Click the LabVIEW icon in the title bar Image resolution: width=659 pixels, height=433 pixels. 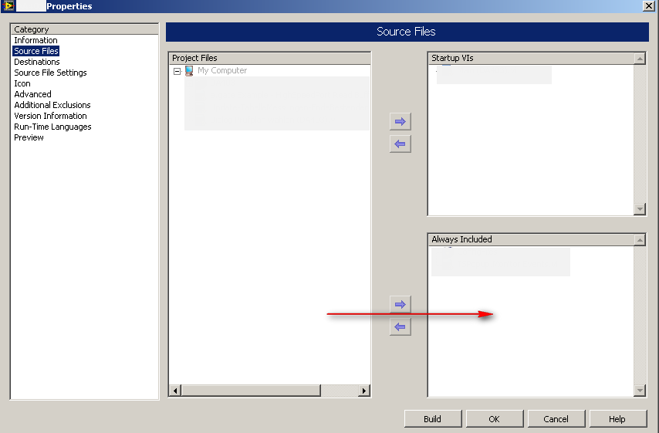click(x=8, y=6)
